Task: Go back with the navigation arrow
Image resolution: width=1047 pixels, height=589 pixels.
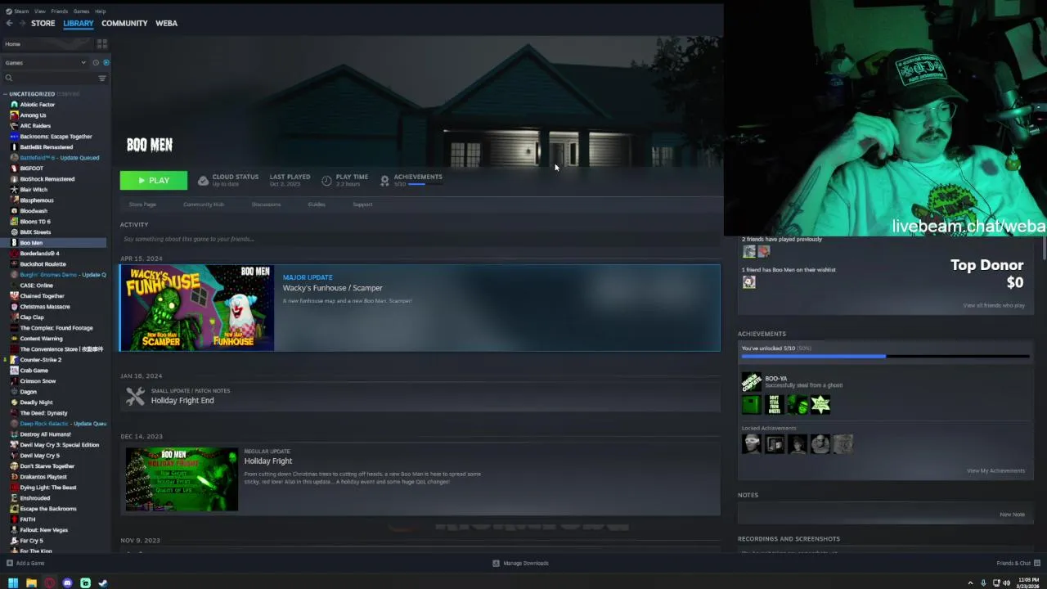Action: pos(9,23)
